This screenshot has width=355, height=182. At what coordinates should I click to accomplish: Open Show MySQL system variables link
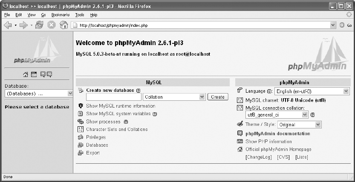(x=118, y=114)
